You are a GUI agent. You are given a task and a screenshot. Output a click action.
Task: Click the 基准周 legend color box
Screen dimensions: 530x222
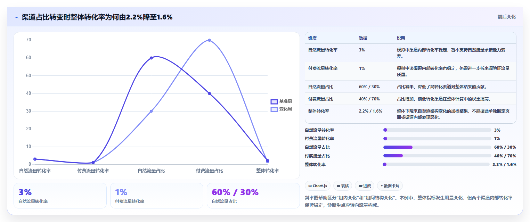point(274,101)
